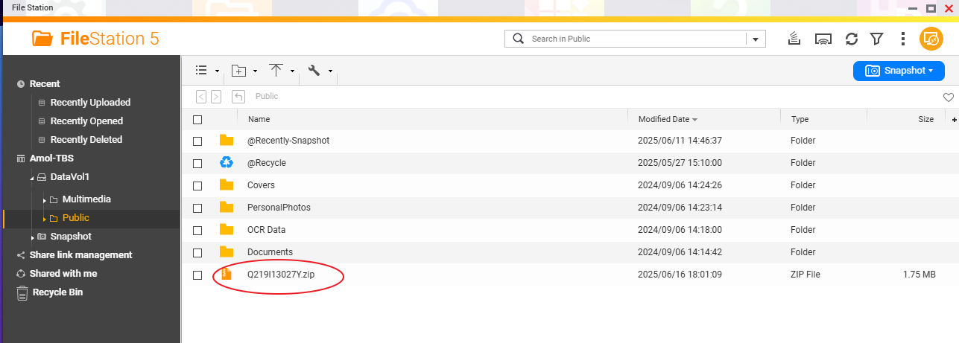The height and width of the screenshot is (343, 959).
Task: Expand the Multimedia folder tree node
Action: tap(45, 200)
